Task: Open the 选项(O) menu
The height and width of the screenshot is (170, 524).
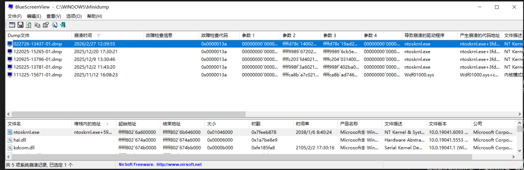Action: [74, 16]
